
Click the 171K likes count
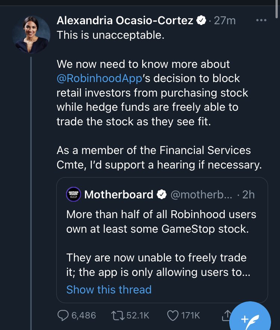190,315
